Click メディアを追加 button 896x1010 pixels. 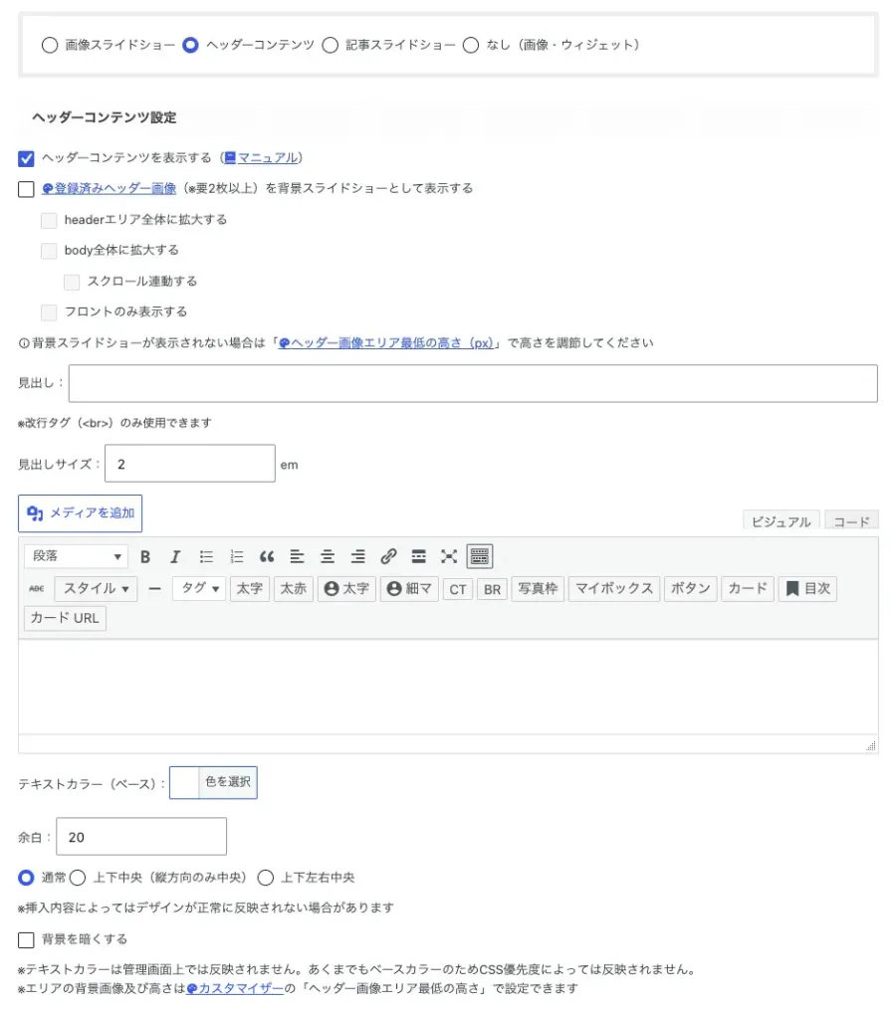click(x=80, y=513)
